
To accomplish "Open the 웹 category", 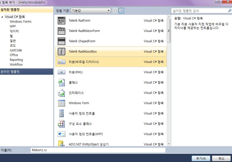I will (x=11, y=36).
